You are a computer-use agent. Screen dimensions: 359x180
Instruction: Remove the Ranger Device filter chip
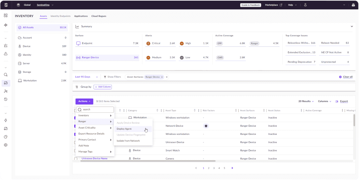point(162,77)
